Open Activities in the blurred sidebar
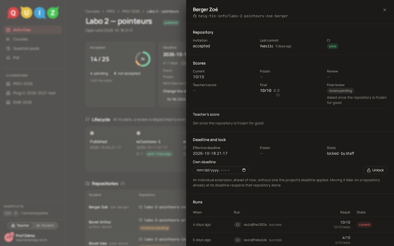 pyautogui.click(x=33, y=30)
